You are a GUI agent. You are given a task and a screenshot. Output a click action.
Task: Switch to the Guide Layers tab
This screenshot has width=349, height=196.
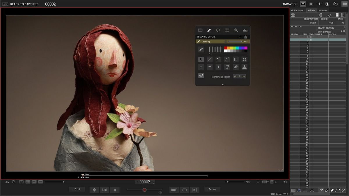pyautogui.click(x=298, y=10)
